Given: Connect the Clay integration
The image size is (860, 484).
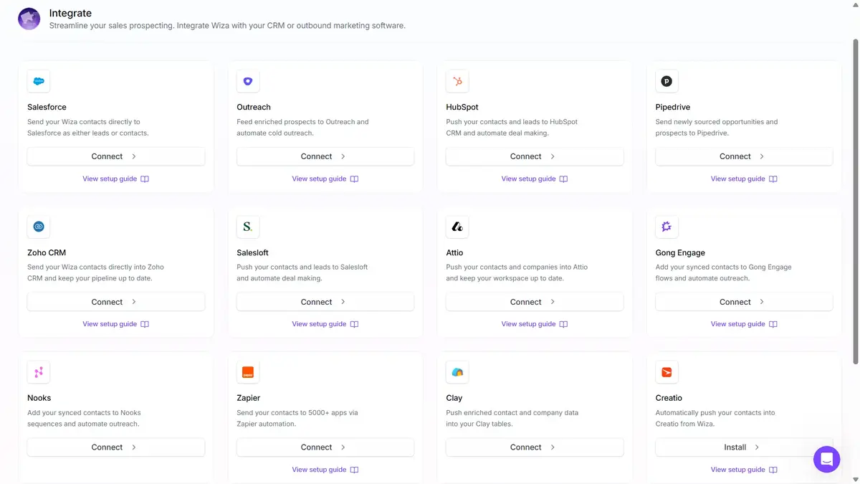Looking at the screenshot, I should click(535, 447).
